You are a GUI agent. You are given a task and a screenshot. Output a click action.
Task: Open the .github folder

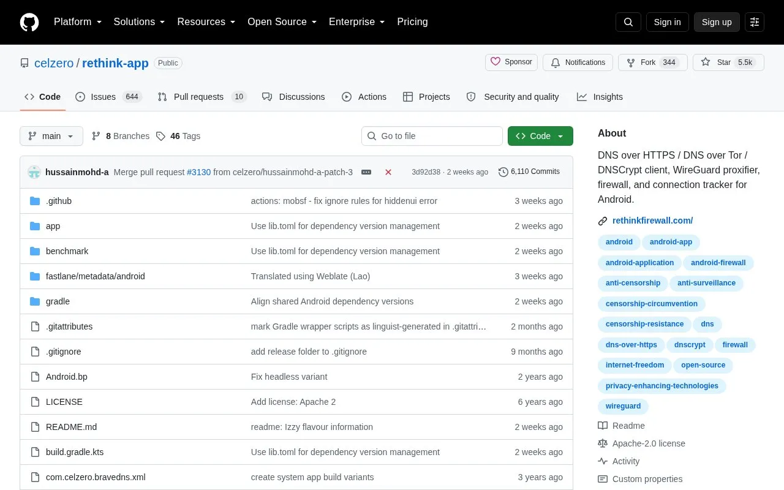(x=59, y=201)
